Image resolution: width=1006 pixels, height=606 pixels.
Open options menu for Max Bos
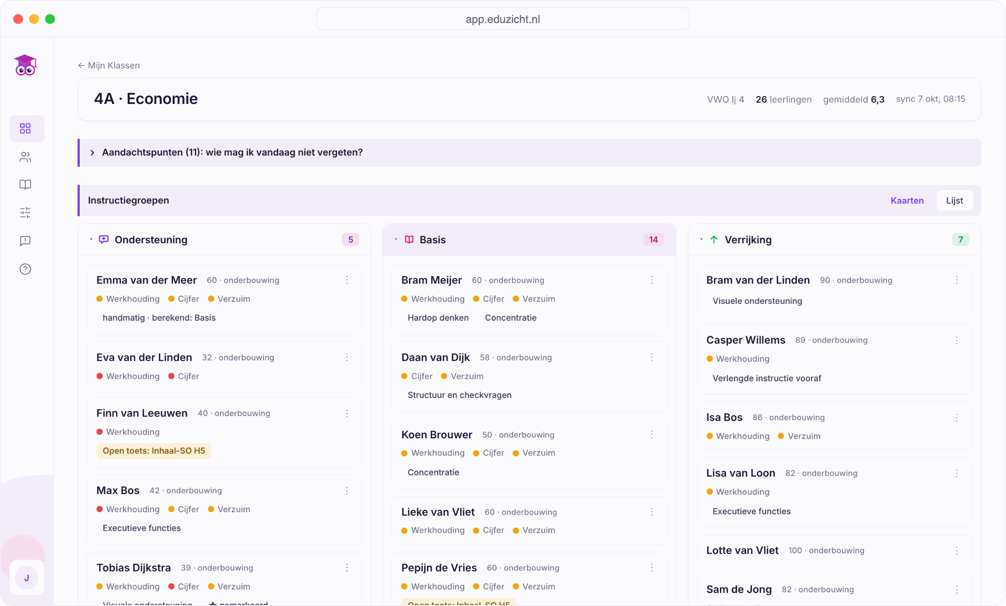tap(347, 491)
